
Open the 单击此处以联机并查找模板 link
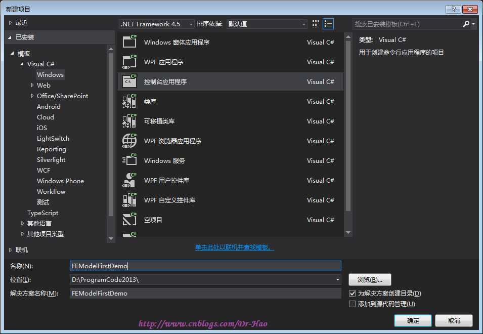(x=234, y=247)
